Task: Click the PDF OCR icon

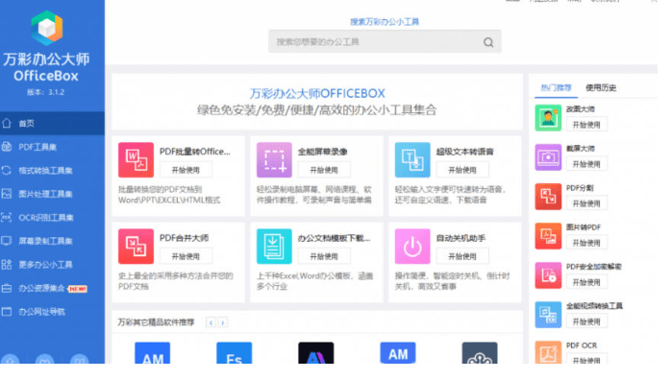Action: (548, 352)
